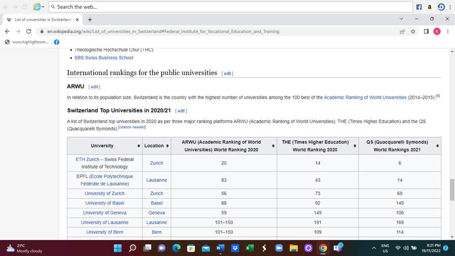Bookmark this page with star icon
The height and width of the screenshot is (256, 455).
click(413, 31)
